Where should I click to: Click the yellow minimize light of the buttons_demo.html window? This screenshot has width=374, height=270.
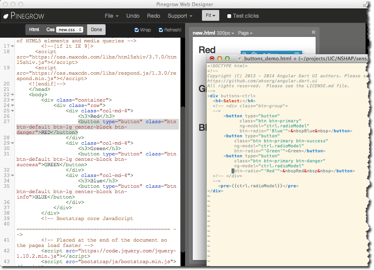tap(219, 58)
